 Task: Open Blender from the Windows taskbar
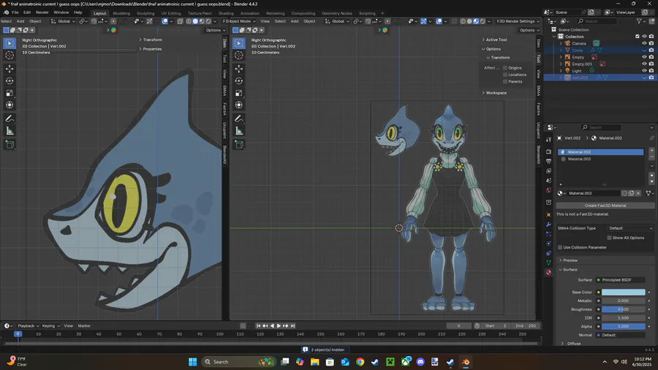[466, 362]
